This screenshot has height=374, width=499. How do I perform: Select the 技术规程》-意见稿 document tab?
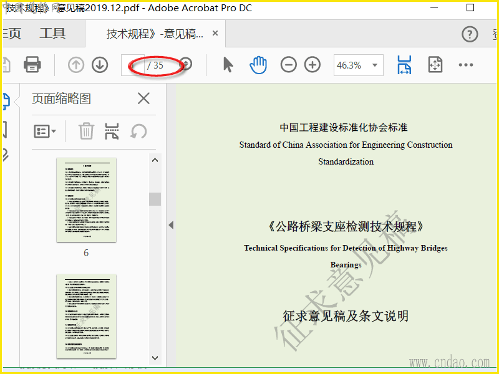click(155, 34)
